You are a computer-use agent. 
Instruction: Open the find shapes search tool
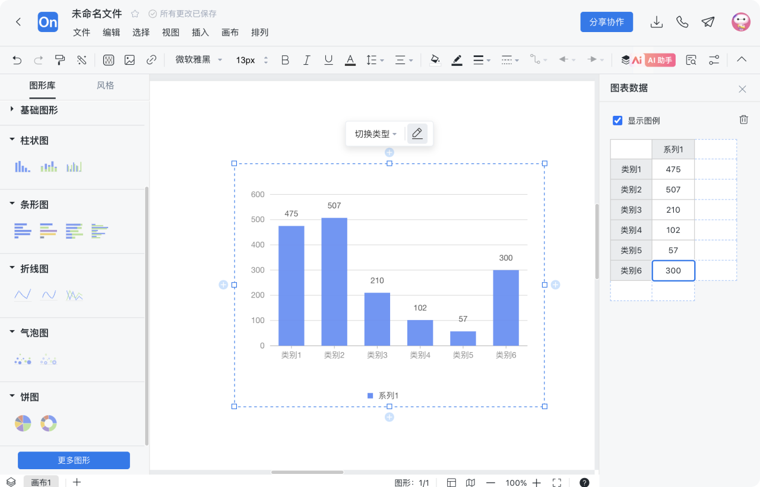click(691, 59)
